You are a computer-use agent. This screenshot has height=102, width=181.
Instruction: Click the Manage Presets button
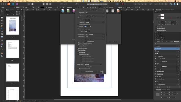(x=89, y=72)
